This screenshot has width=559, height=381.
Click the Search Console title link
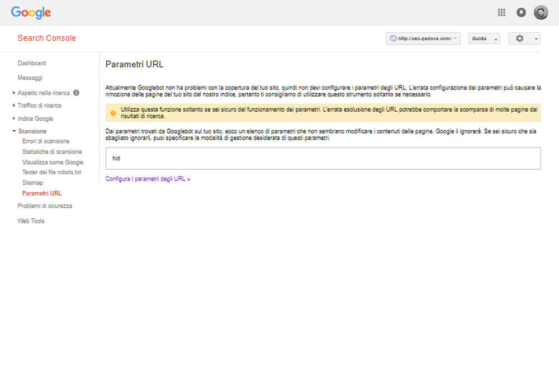(47, 38)
